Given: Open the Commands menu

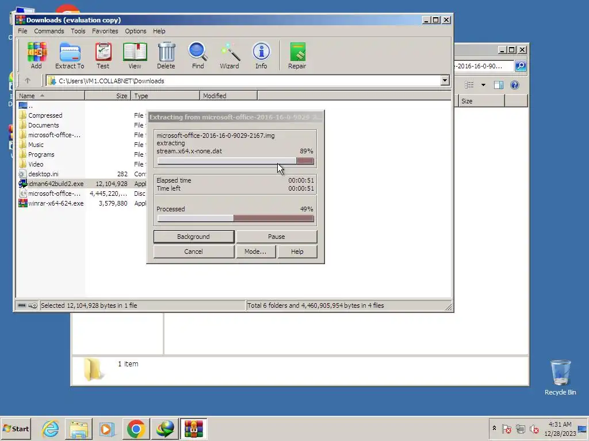Looking at the screenshot, I should (49, 31).
